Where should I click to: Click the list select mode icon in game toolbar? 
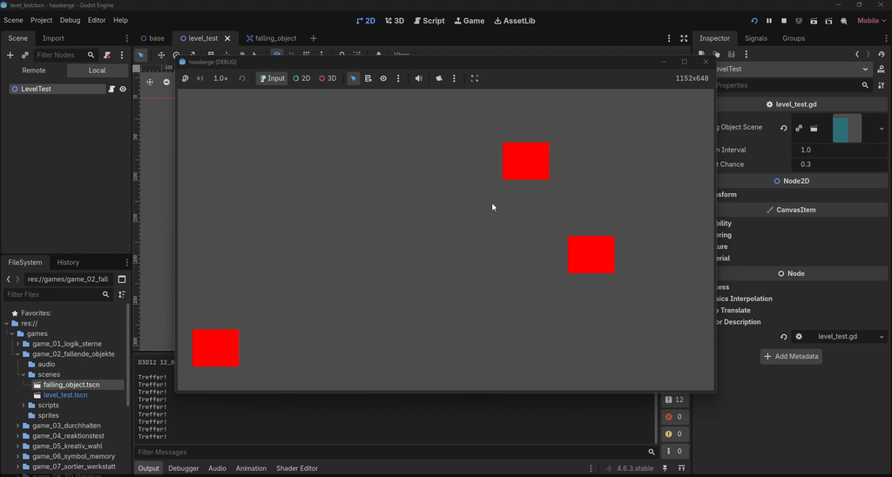tap(368, 78)
